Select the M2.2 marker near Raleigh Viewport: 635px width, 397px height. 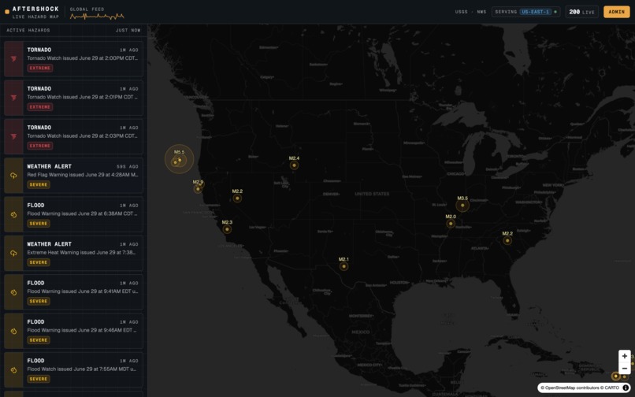coord(507,240)
